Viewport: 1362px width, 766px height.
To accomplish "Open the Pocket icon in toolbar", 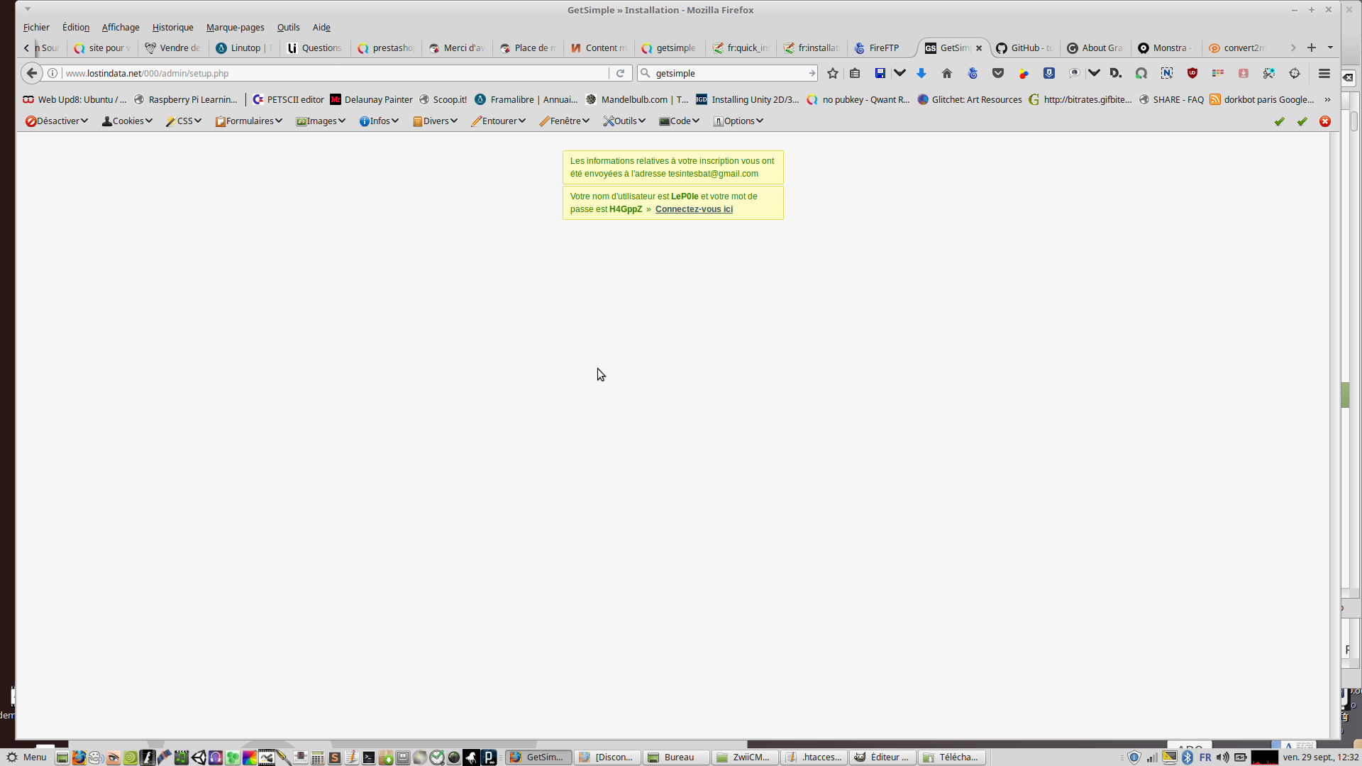I will (x=998, y=73).
